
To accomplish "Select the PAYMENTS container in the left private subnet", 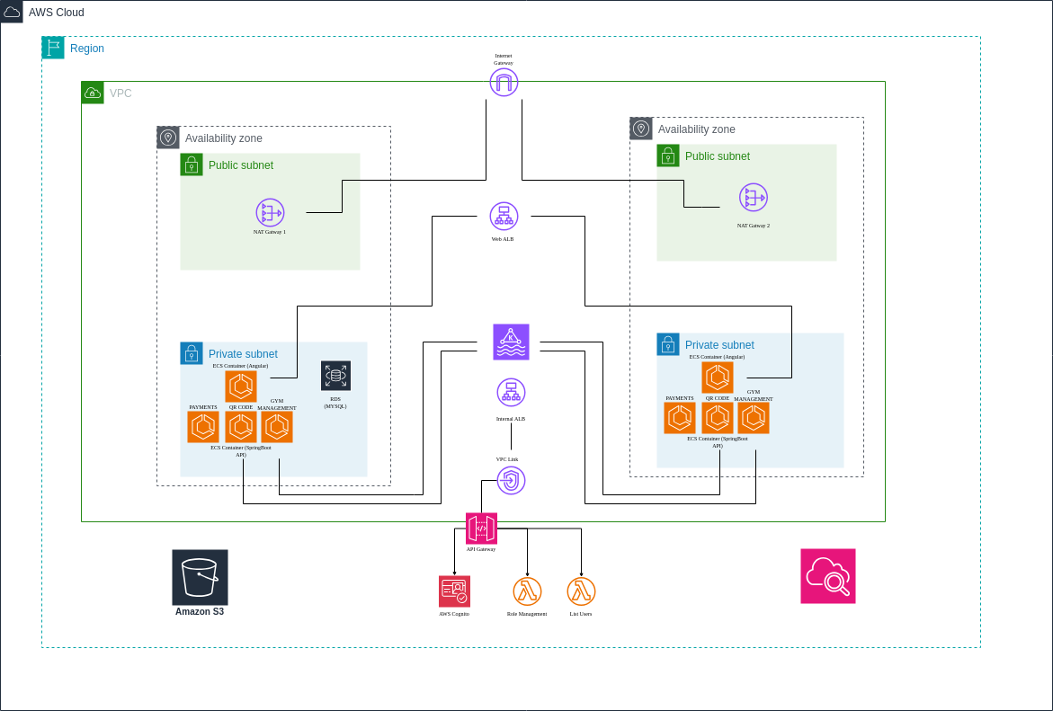I will (202, 426).
